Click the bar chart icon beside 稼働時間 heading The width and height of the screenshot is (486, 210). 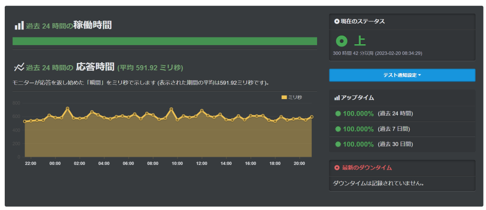point(19,26)
